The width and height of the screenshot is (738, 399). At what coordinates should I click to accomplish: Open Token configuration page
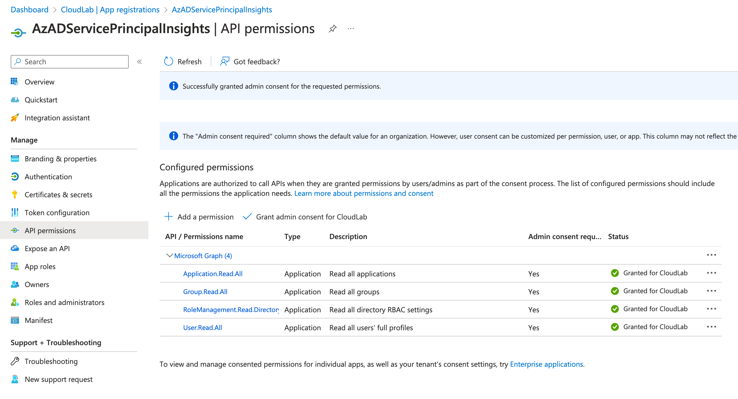point(57,212)
